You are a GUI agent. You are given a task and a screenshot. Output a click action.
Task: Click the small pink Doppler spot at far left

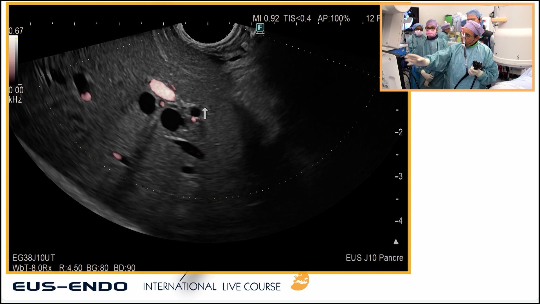coord(86,96)
